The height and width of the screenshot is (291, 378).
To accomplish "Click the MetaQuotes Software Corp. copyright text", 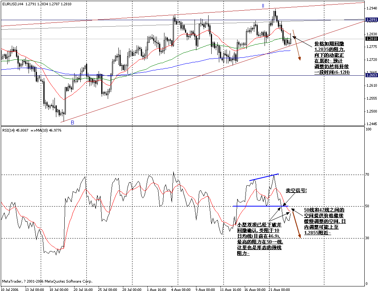I will coord(47,281).
